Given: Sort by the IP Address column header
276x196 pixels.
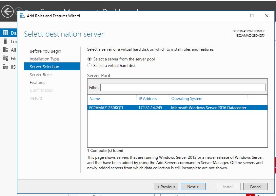Looking at the screenshot, I should 148,99.
